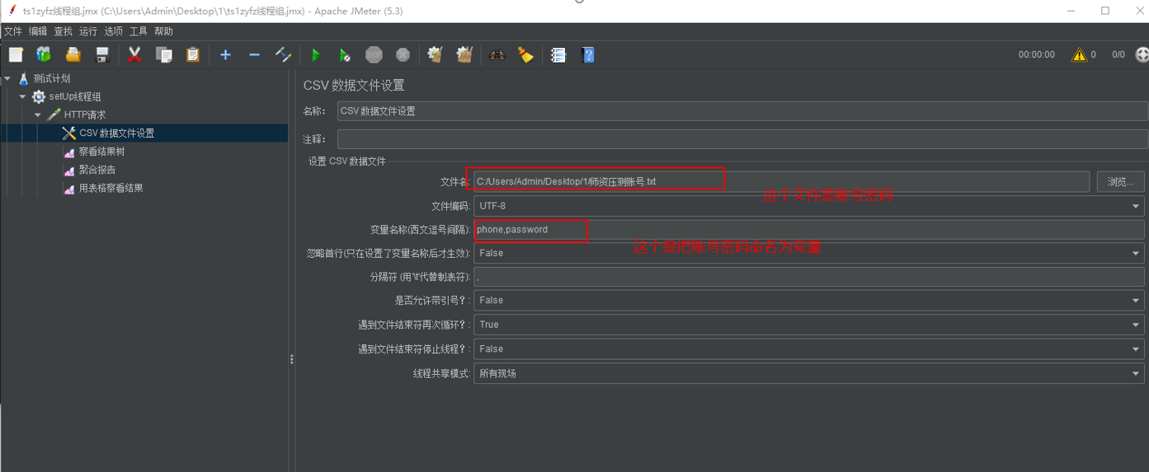The width and height of the screenshot is (1149, 472).
Task: Open help with question mark icon
Action: pyautogui.click(x=587, y=54)
